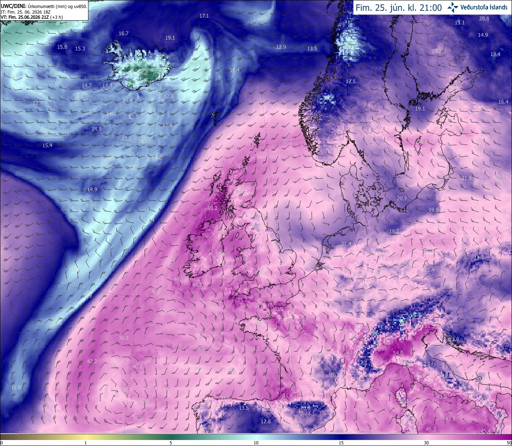Viewport: 512px width, 446px height.
Task: Click the 42.2 value in the Atlantic
Action: tap(92, 361)
